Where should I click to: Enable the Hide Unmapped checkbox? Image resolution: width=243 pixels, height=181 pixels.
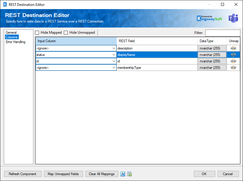pos(66,33)
